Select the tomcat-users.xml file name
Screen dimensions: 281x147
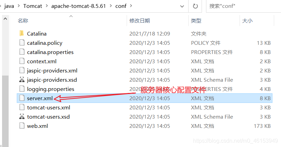pyautogui.click(x=49, y=107)
